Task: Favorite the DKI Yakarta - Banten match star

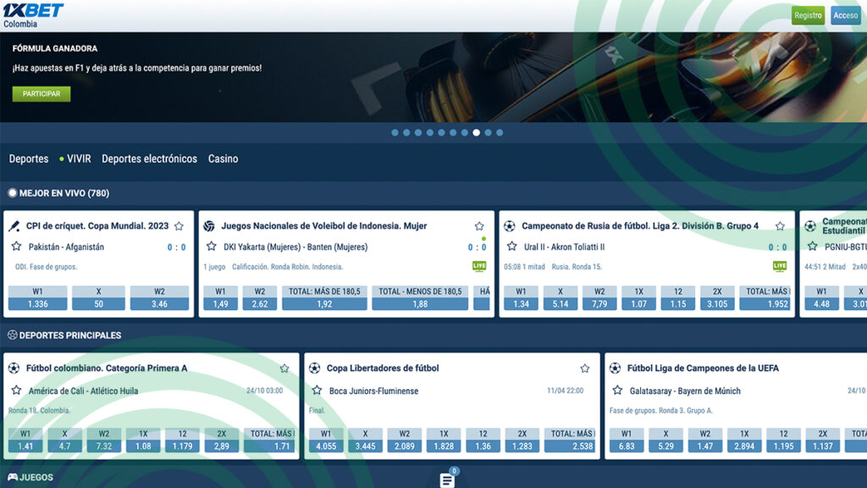Action: tap(211, 247)
